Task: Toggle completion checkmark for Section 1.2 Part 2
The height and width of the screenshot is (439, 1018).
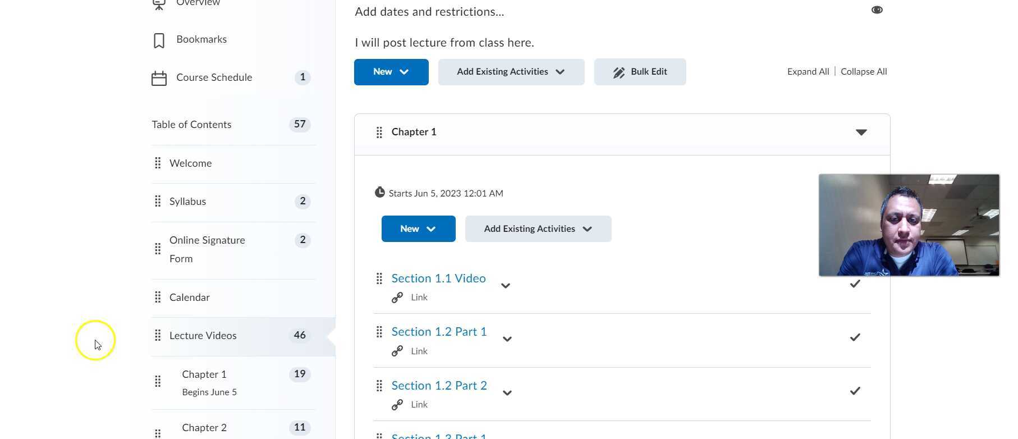Action: 855,391
